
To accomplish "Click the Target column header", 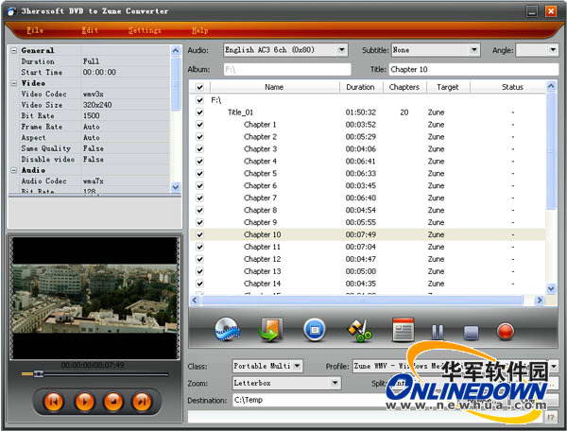I will pyautogui.click(x=448, y=87).
